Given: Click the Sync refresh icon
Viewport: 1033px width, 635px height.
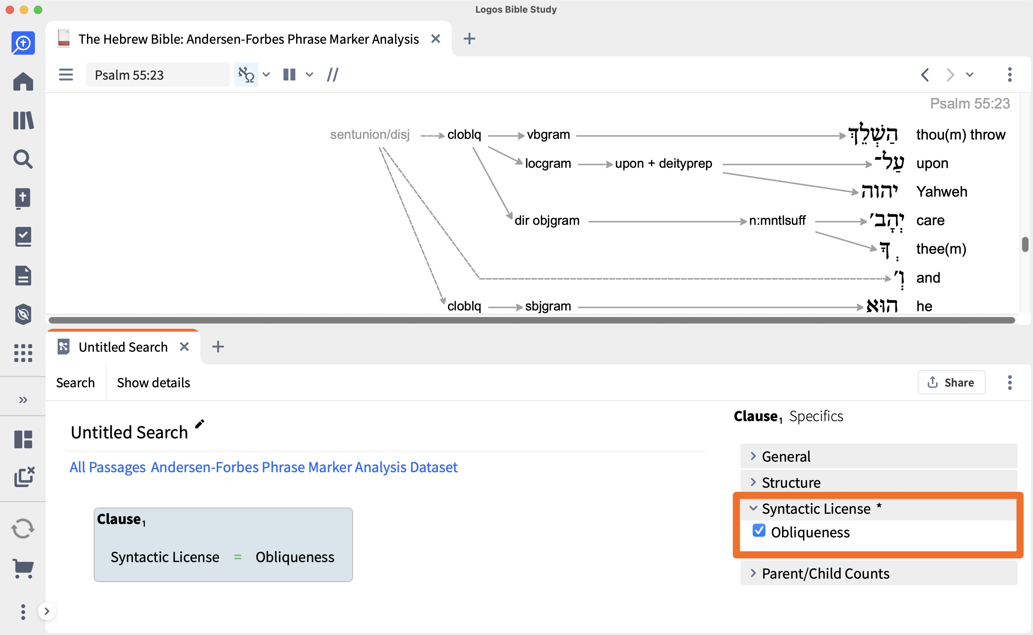Looking at the screenshot, I should pos(23,529).
